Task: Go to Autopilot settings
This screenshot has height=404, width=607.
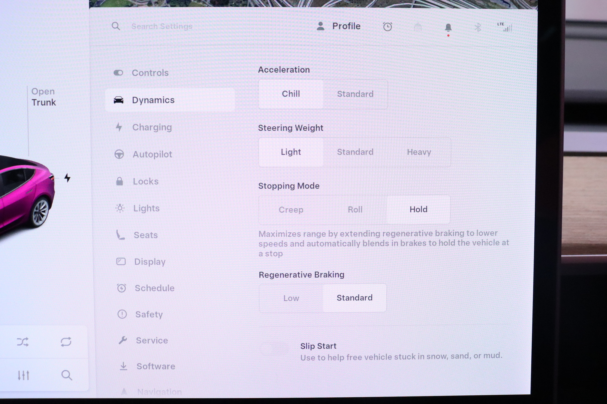Action: [x=152, y=154]
